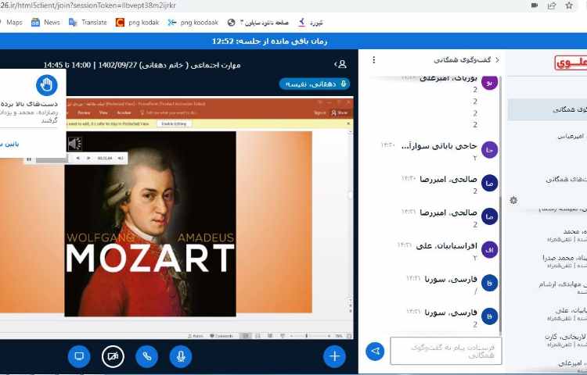Viewport: 587px width, 375px height.
Task: Click the PowerPoint Notes status button
Action: 196,336
